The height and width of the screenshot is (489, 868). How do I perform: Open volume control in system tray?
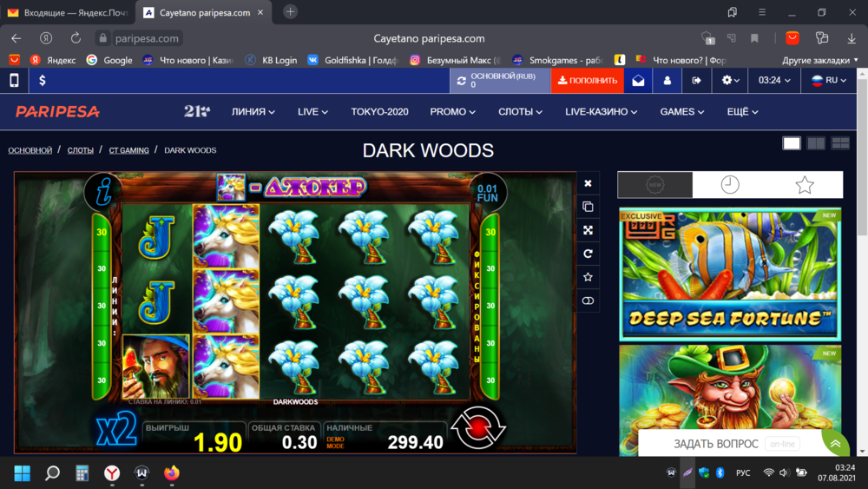click(784, 473)
